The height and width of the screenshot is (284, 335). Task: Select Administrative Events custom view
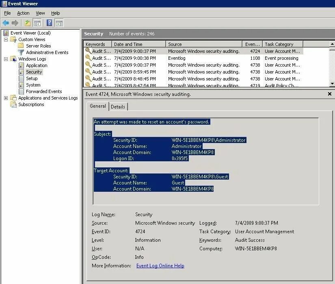tap(47, 52)
